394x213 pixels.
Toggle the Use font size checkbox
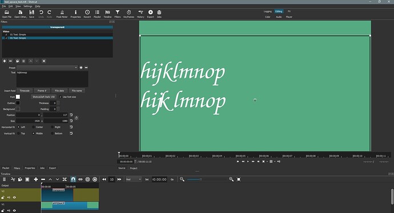click(x=61, y=97)
